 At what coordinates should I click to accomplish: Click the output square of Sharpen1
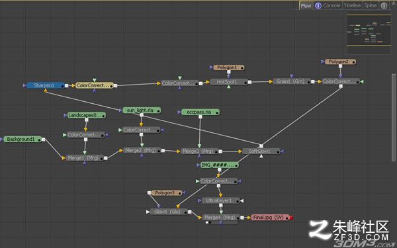(x=67, y=86)
